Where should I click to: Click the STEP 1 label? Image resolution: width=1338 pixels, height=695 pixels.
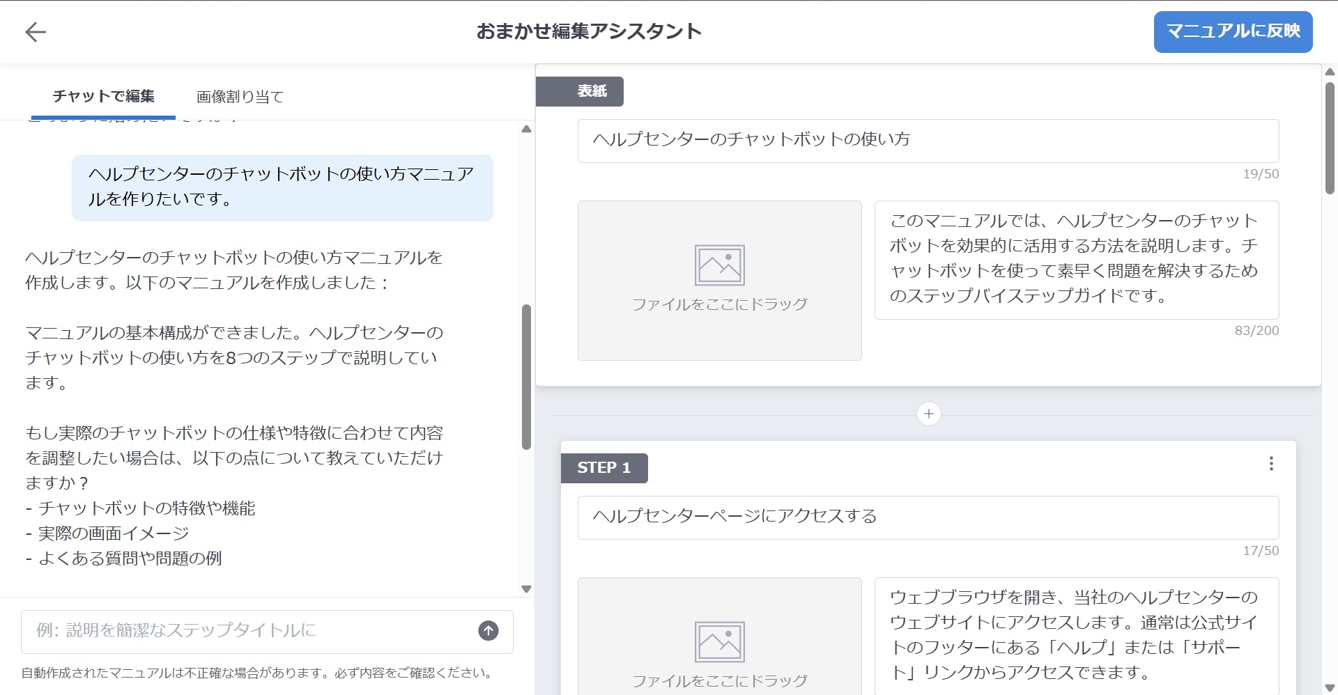coord(604,468)
